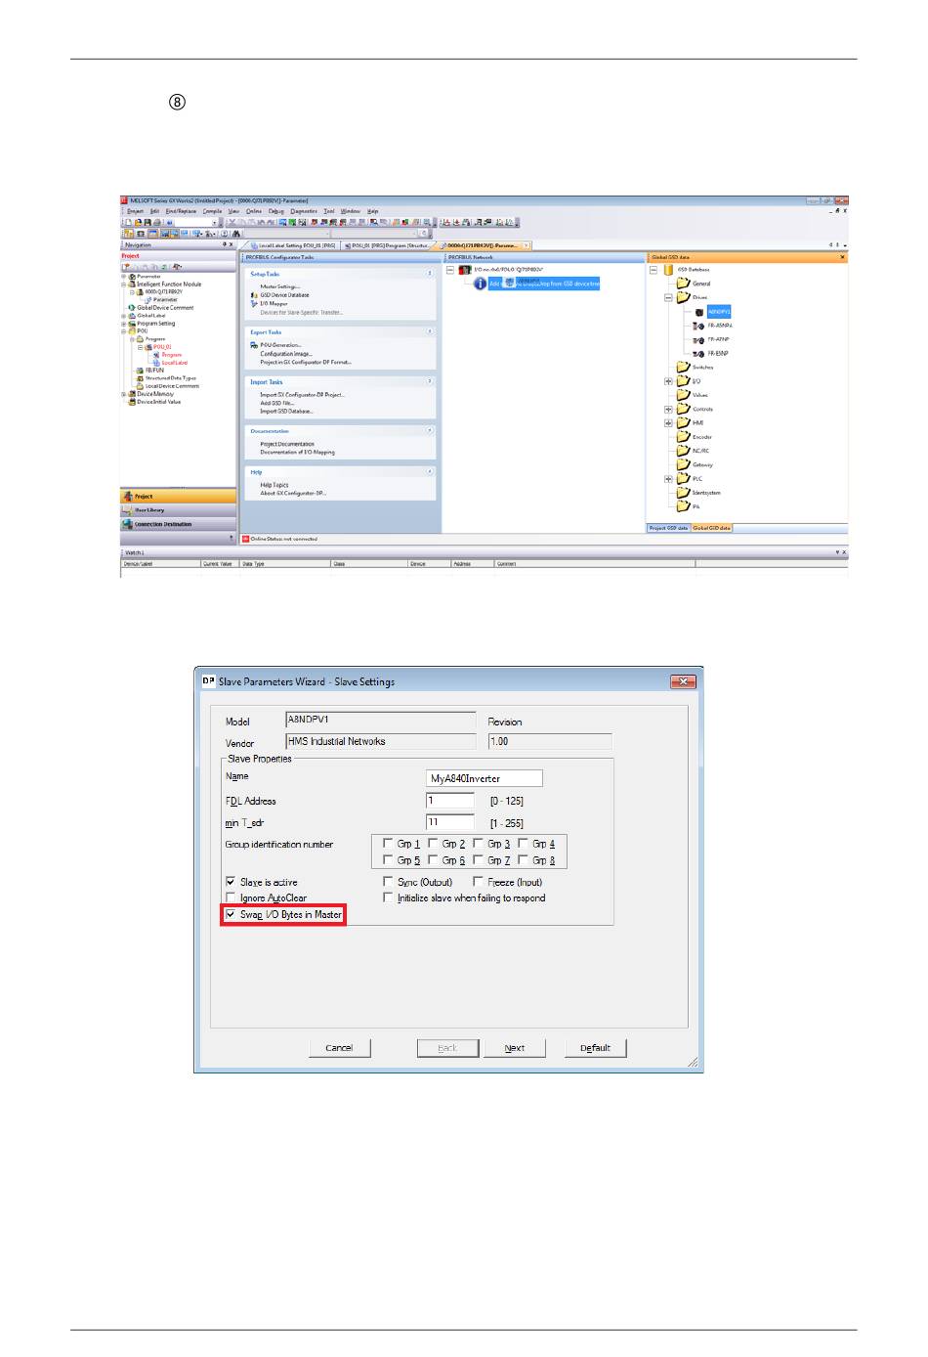Toggle the Slave is active checkbox
Screen dimensions: 928x1357
pyautogui.click(x=231, y=881)
